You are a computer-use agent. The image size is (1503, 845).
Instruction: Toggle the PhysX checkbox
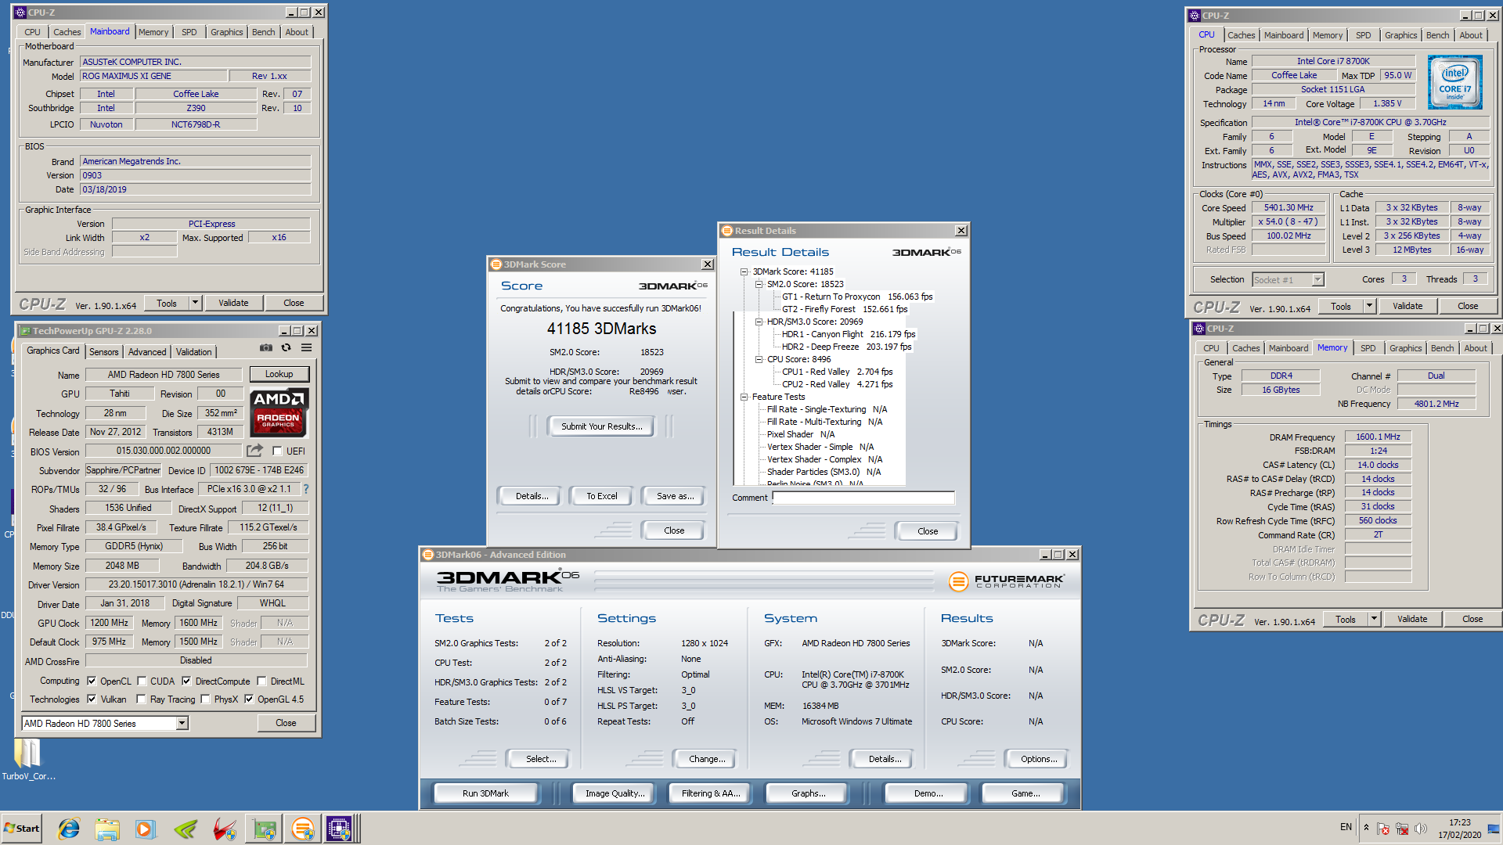click(x=205, y=699)
